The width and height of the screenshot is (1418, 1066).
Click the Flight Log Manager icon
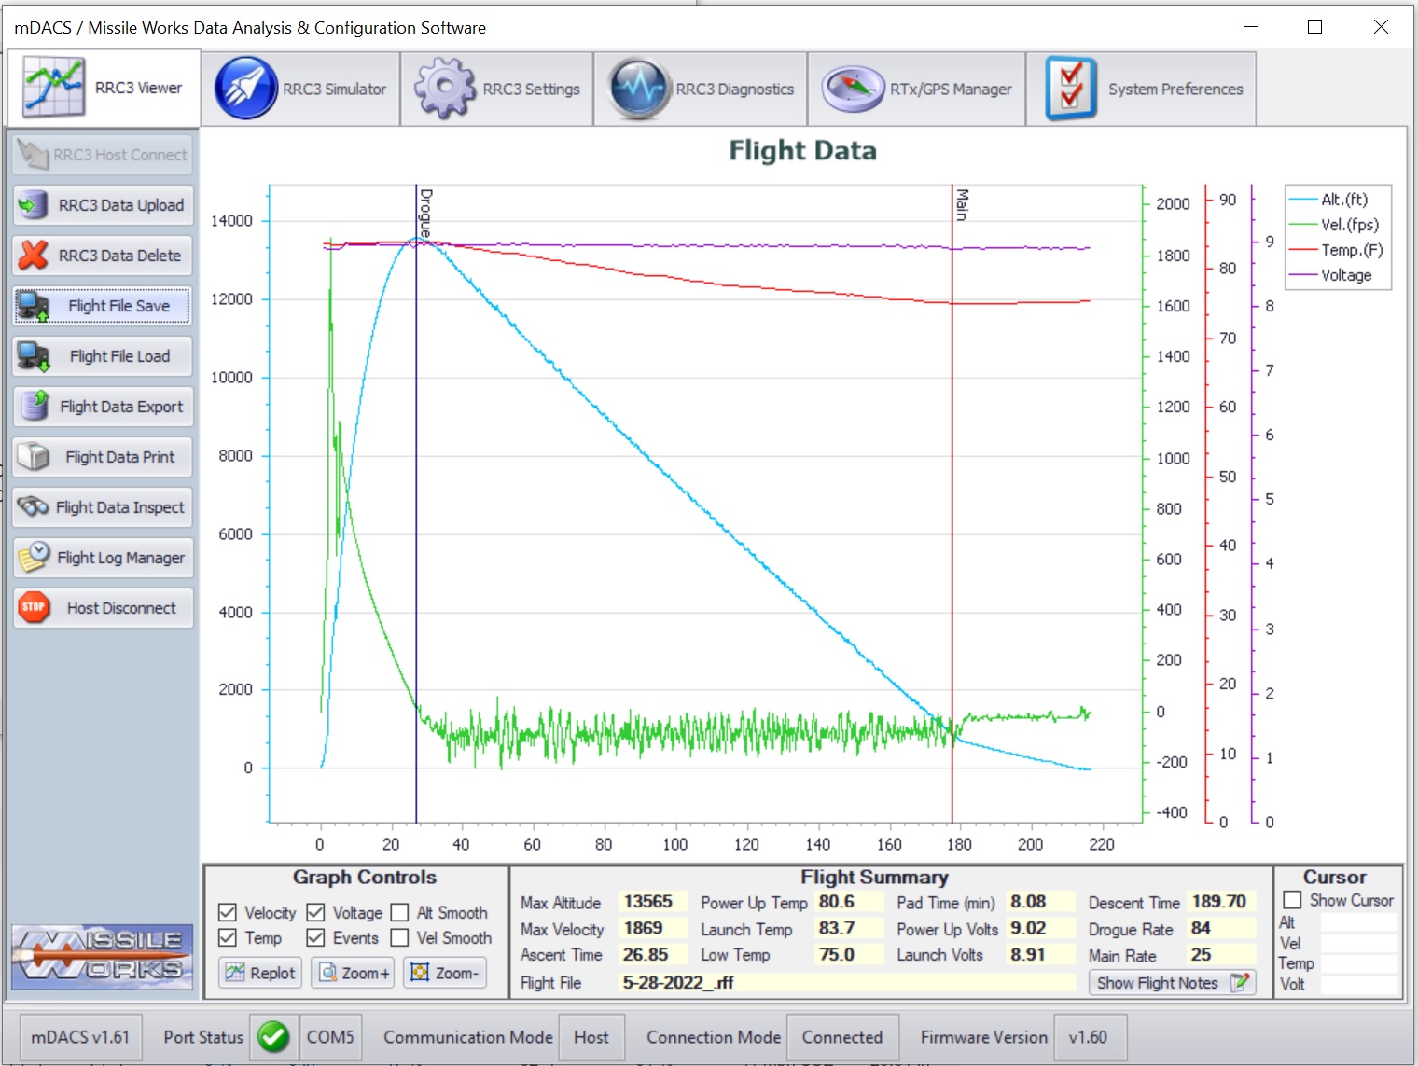[x=35, y=558]
